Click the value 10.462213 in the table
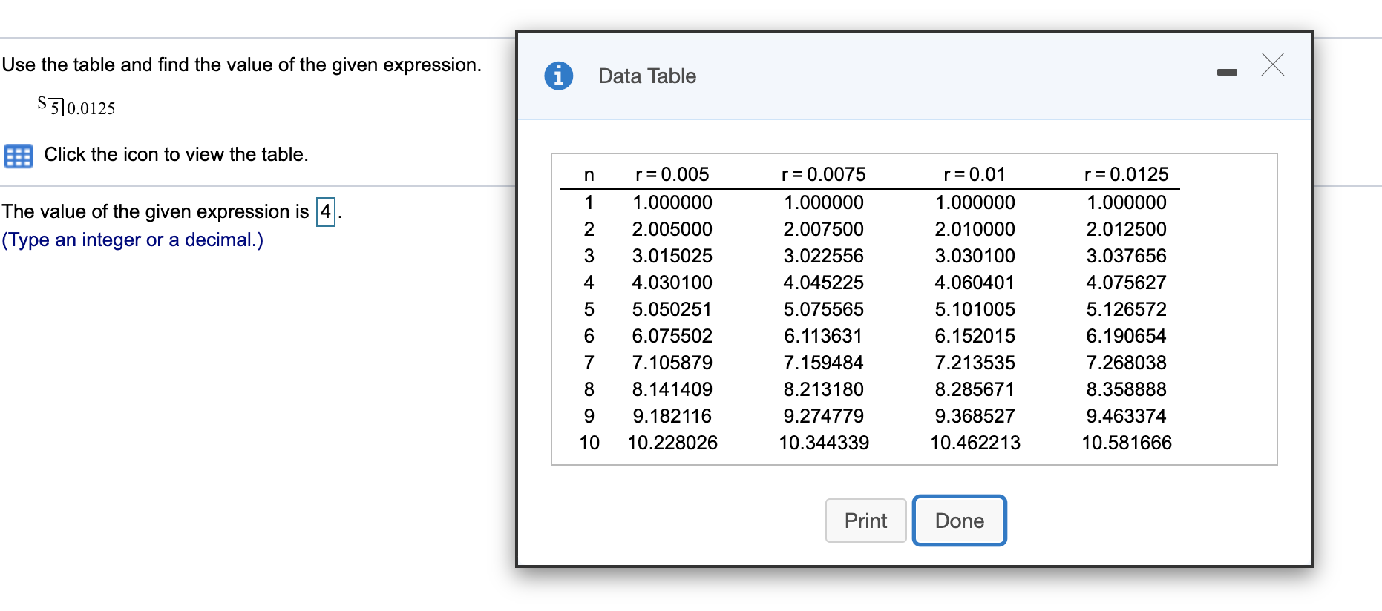The image size is (1382, 611). [975, 443]
